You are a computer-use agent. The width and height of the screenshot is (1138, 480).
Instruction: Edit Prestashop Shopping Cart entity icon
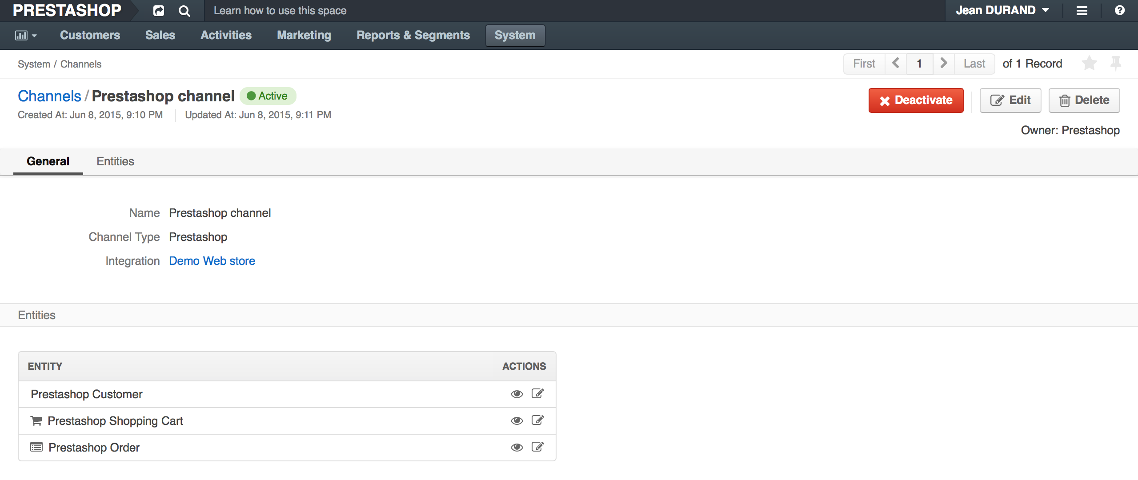(x=538, y=420)
